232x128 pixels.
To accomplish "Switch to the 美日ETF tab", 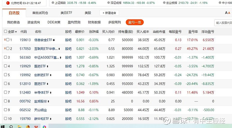I will coord(66,13).
